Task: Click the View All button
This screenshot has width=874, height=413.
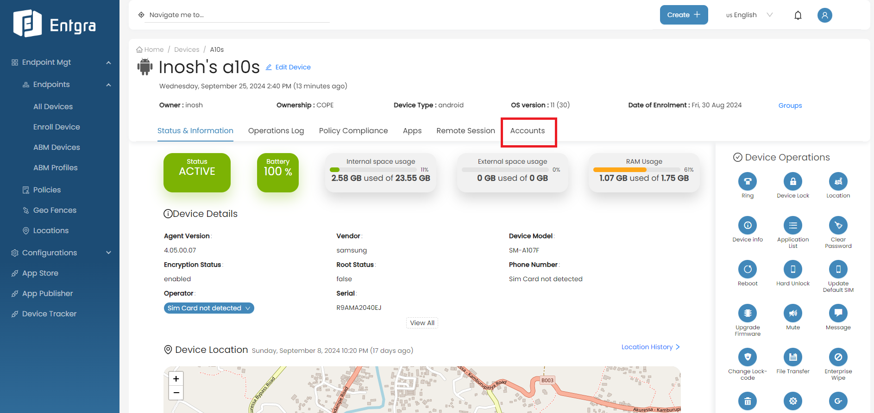Action: (422, 323)
